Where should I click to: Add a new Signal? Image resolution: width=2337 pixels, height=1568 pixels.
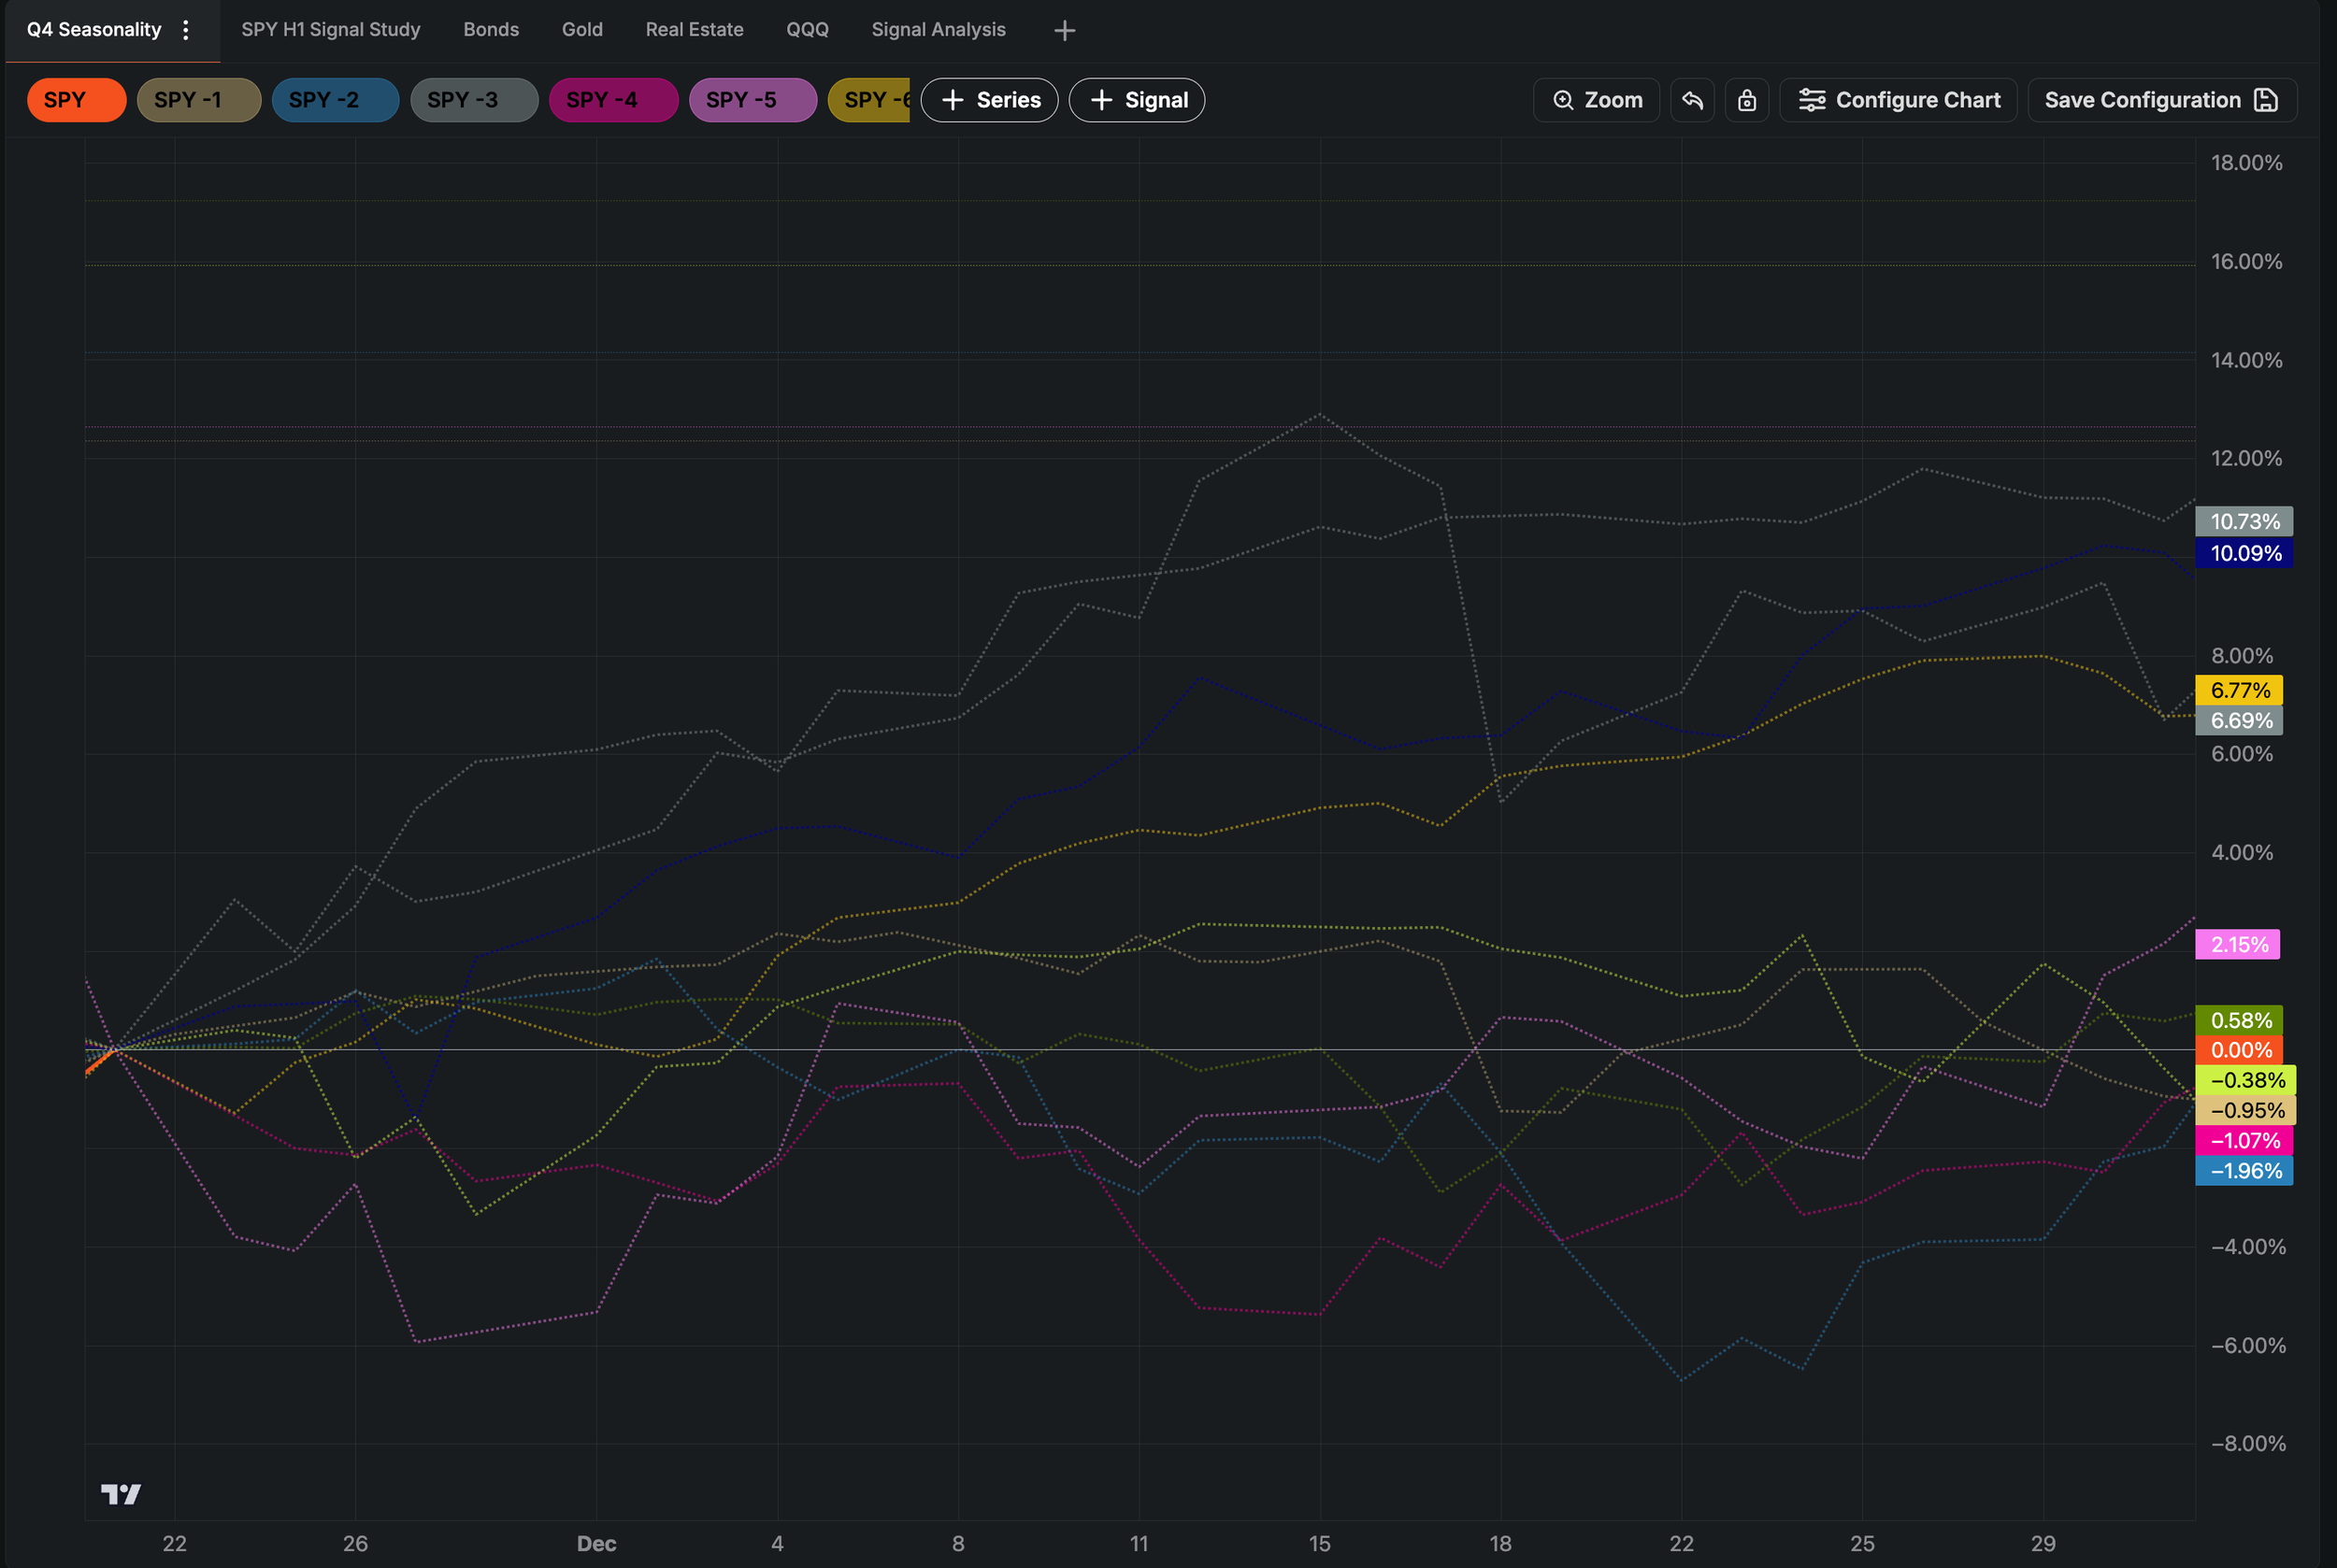[1137, 100]
